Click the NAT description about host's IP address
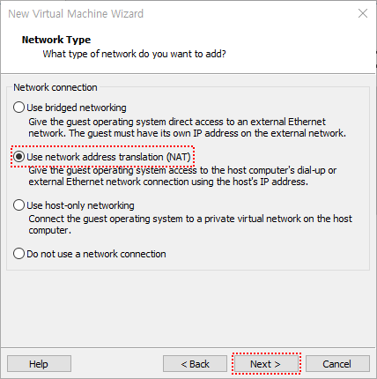The width and height of the screenshot is (377, 379). pyautogui.click(x=182, y=176)
